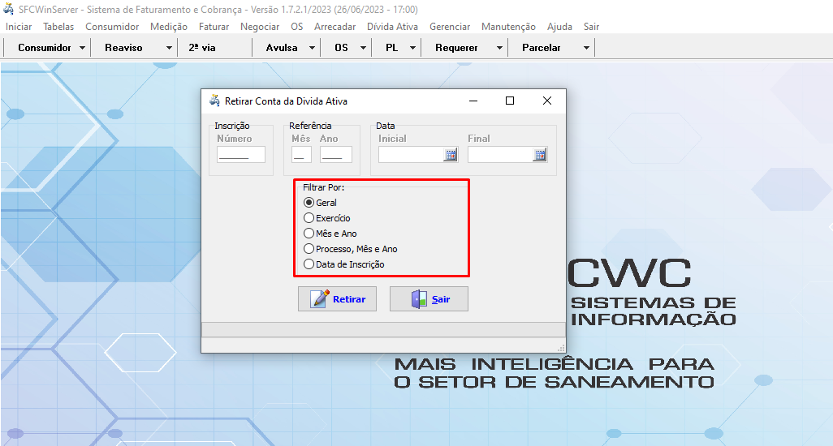Minimize the Retirar Conta da Divida Ativa dialog
The width and height of the screenshot is (833, 446).
[x=473, y=101]
